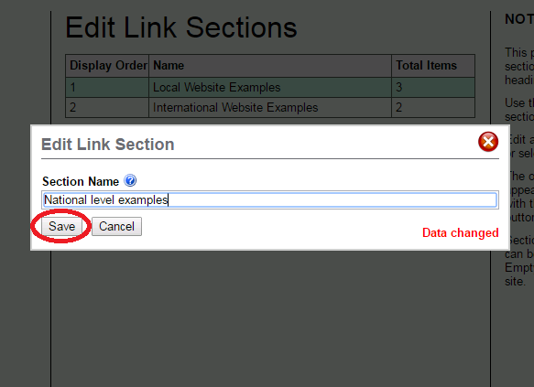Click the word 'examples' in text field
Image resolution: width=534 pixels, height=387 pixels.
143,200
